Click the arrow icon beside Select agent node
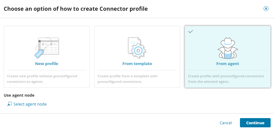Viewport: 274px width, 131px height. (9, 104)
